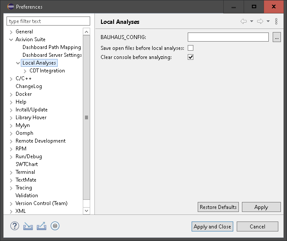
Task: Select the ChangeLog page
Action: tap(29, 86)
